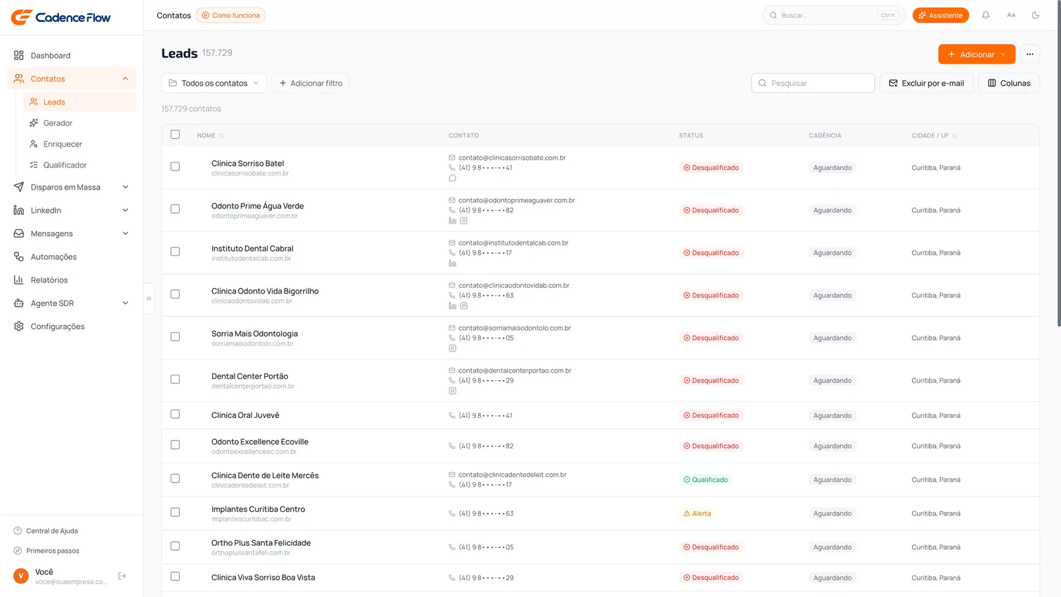Sort by the NOME column arrows
1061x597 pixels.
(x=221, y=136)
